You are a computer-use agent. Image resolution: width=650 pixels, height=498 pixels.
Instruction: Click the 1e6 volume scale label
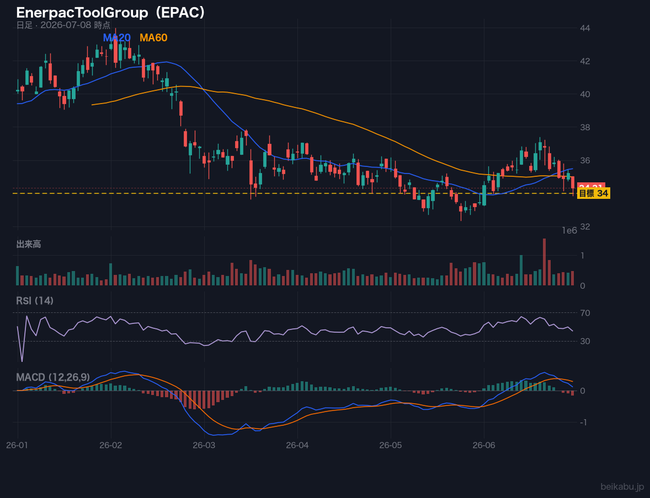click(x=569, y=231)
